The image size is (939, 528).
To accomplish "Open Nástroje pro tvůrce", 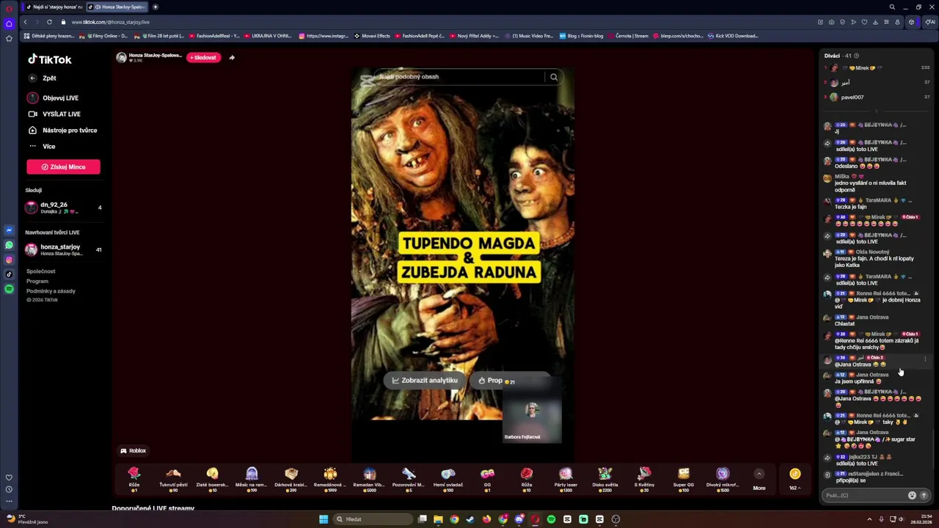I will [x=63, y=130].
